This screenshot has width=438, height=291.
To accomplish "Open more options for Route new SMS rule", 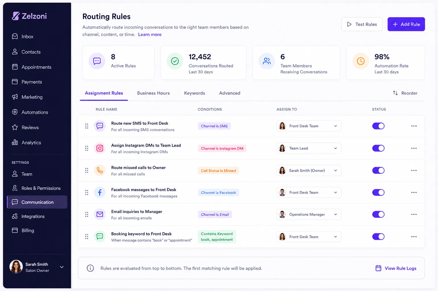I will pos(414,126).
